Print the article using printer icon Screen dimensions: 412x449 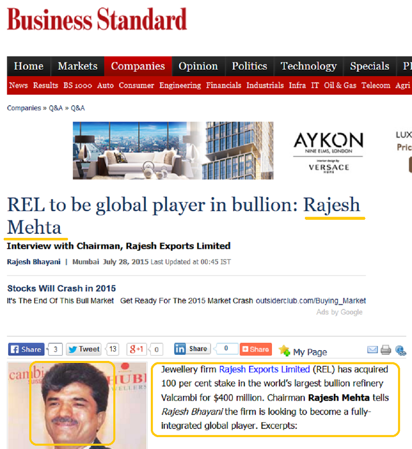click(386, 350)
